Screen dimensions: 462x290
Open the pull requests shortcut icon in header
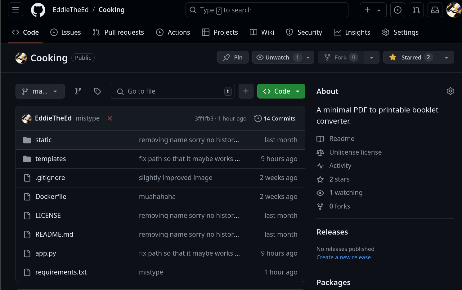tap(416, 10)
